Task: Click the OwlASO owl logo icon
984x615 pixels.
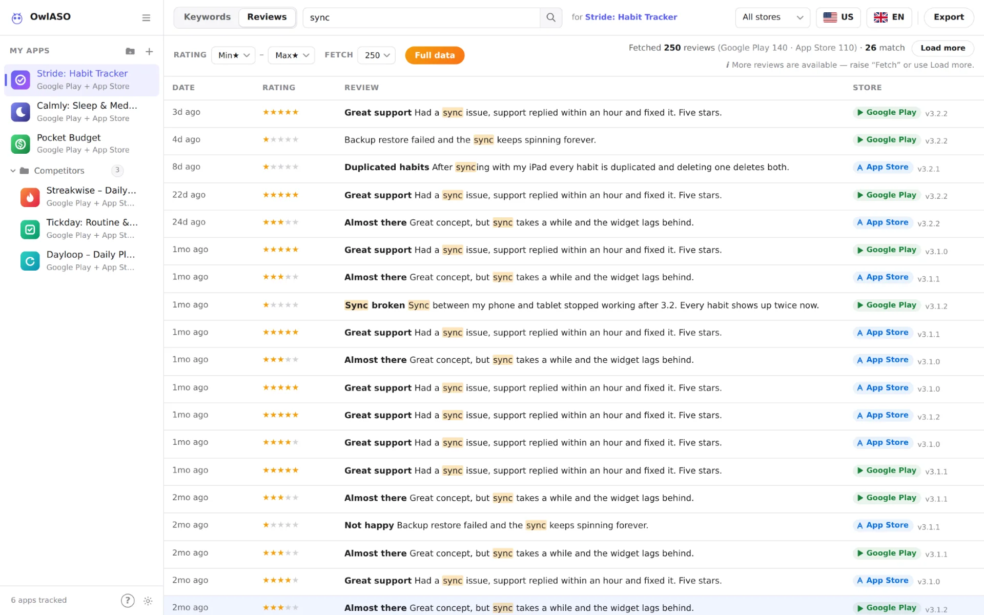Action: point(17,18)
